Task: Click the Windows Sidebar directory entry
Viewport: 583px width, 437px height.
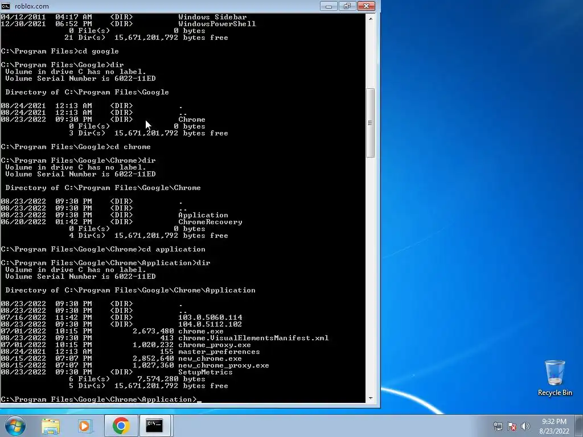Action: tap(212, 17)
